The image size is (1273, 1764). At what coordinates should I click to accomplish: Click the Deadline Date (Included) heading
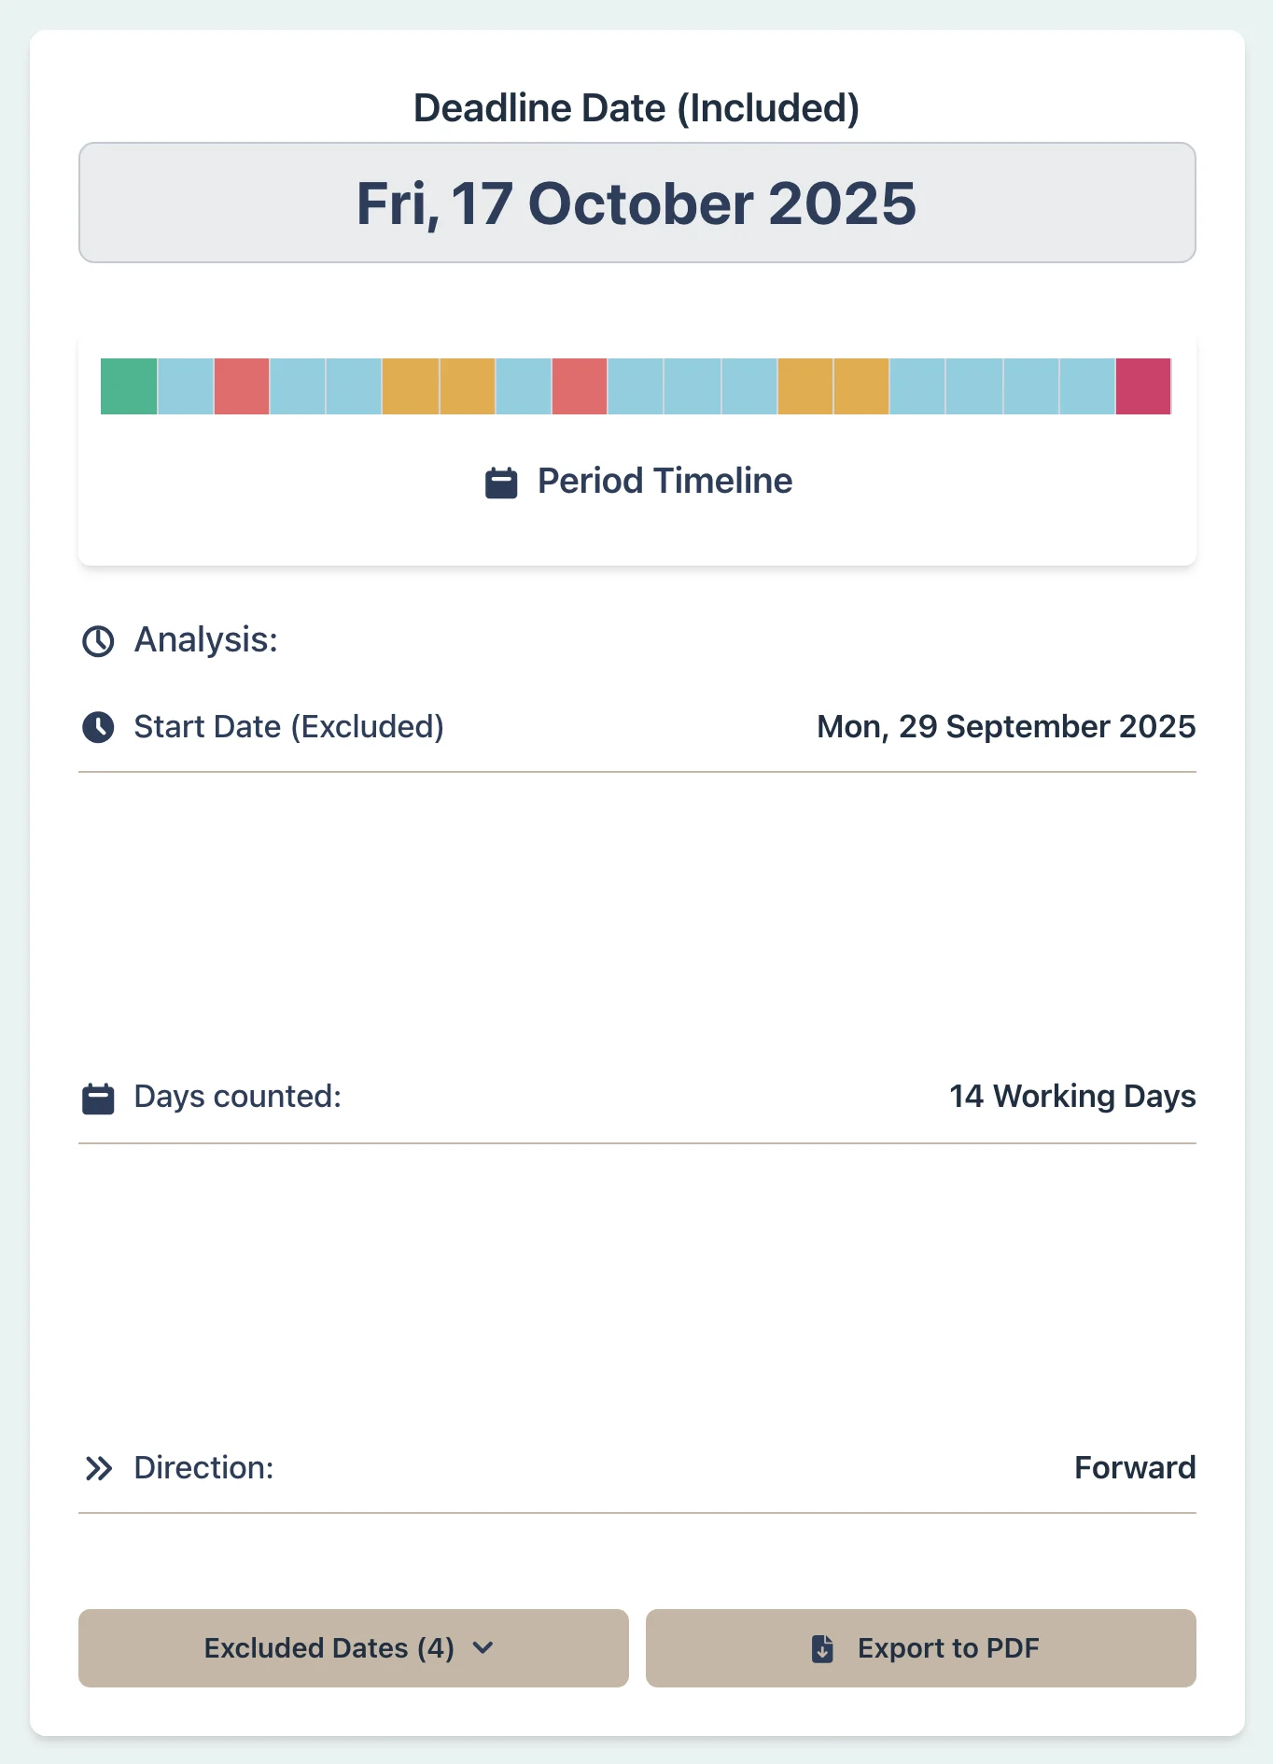point(637,107)
